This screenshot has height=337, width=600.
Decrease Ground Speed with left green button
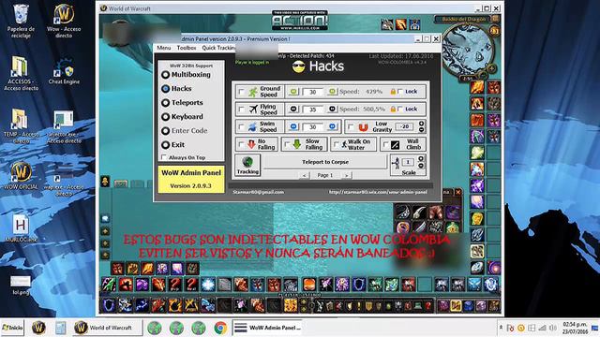(293, 92)
